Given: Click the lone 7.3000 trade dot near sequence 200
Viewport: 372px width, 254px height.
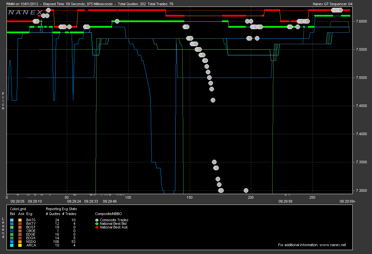Looking at the screenshot, I should (x=246, y=190).
